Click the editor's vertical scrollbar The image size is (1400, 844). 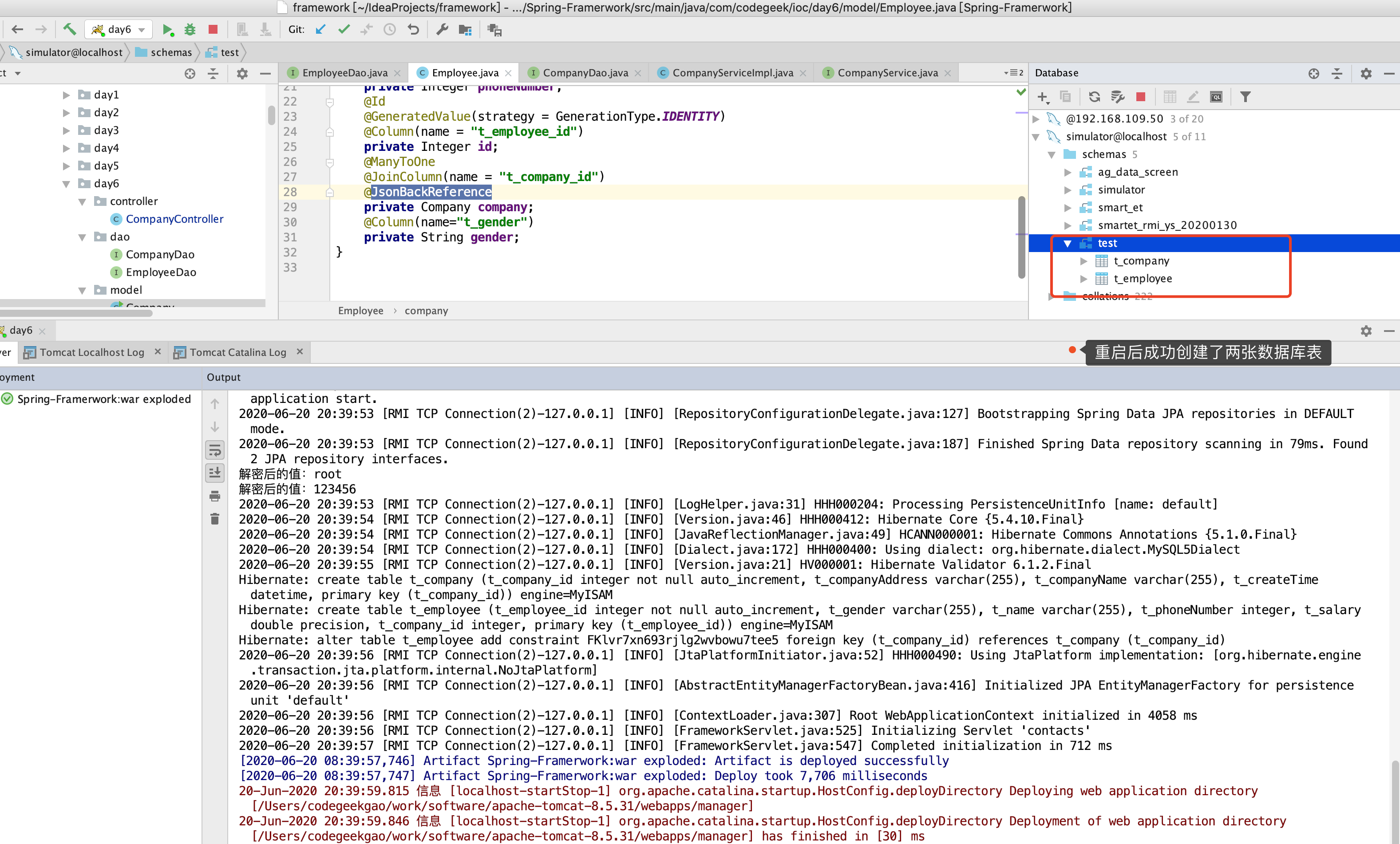[1021, 237]
